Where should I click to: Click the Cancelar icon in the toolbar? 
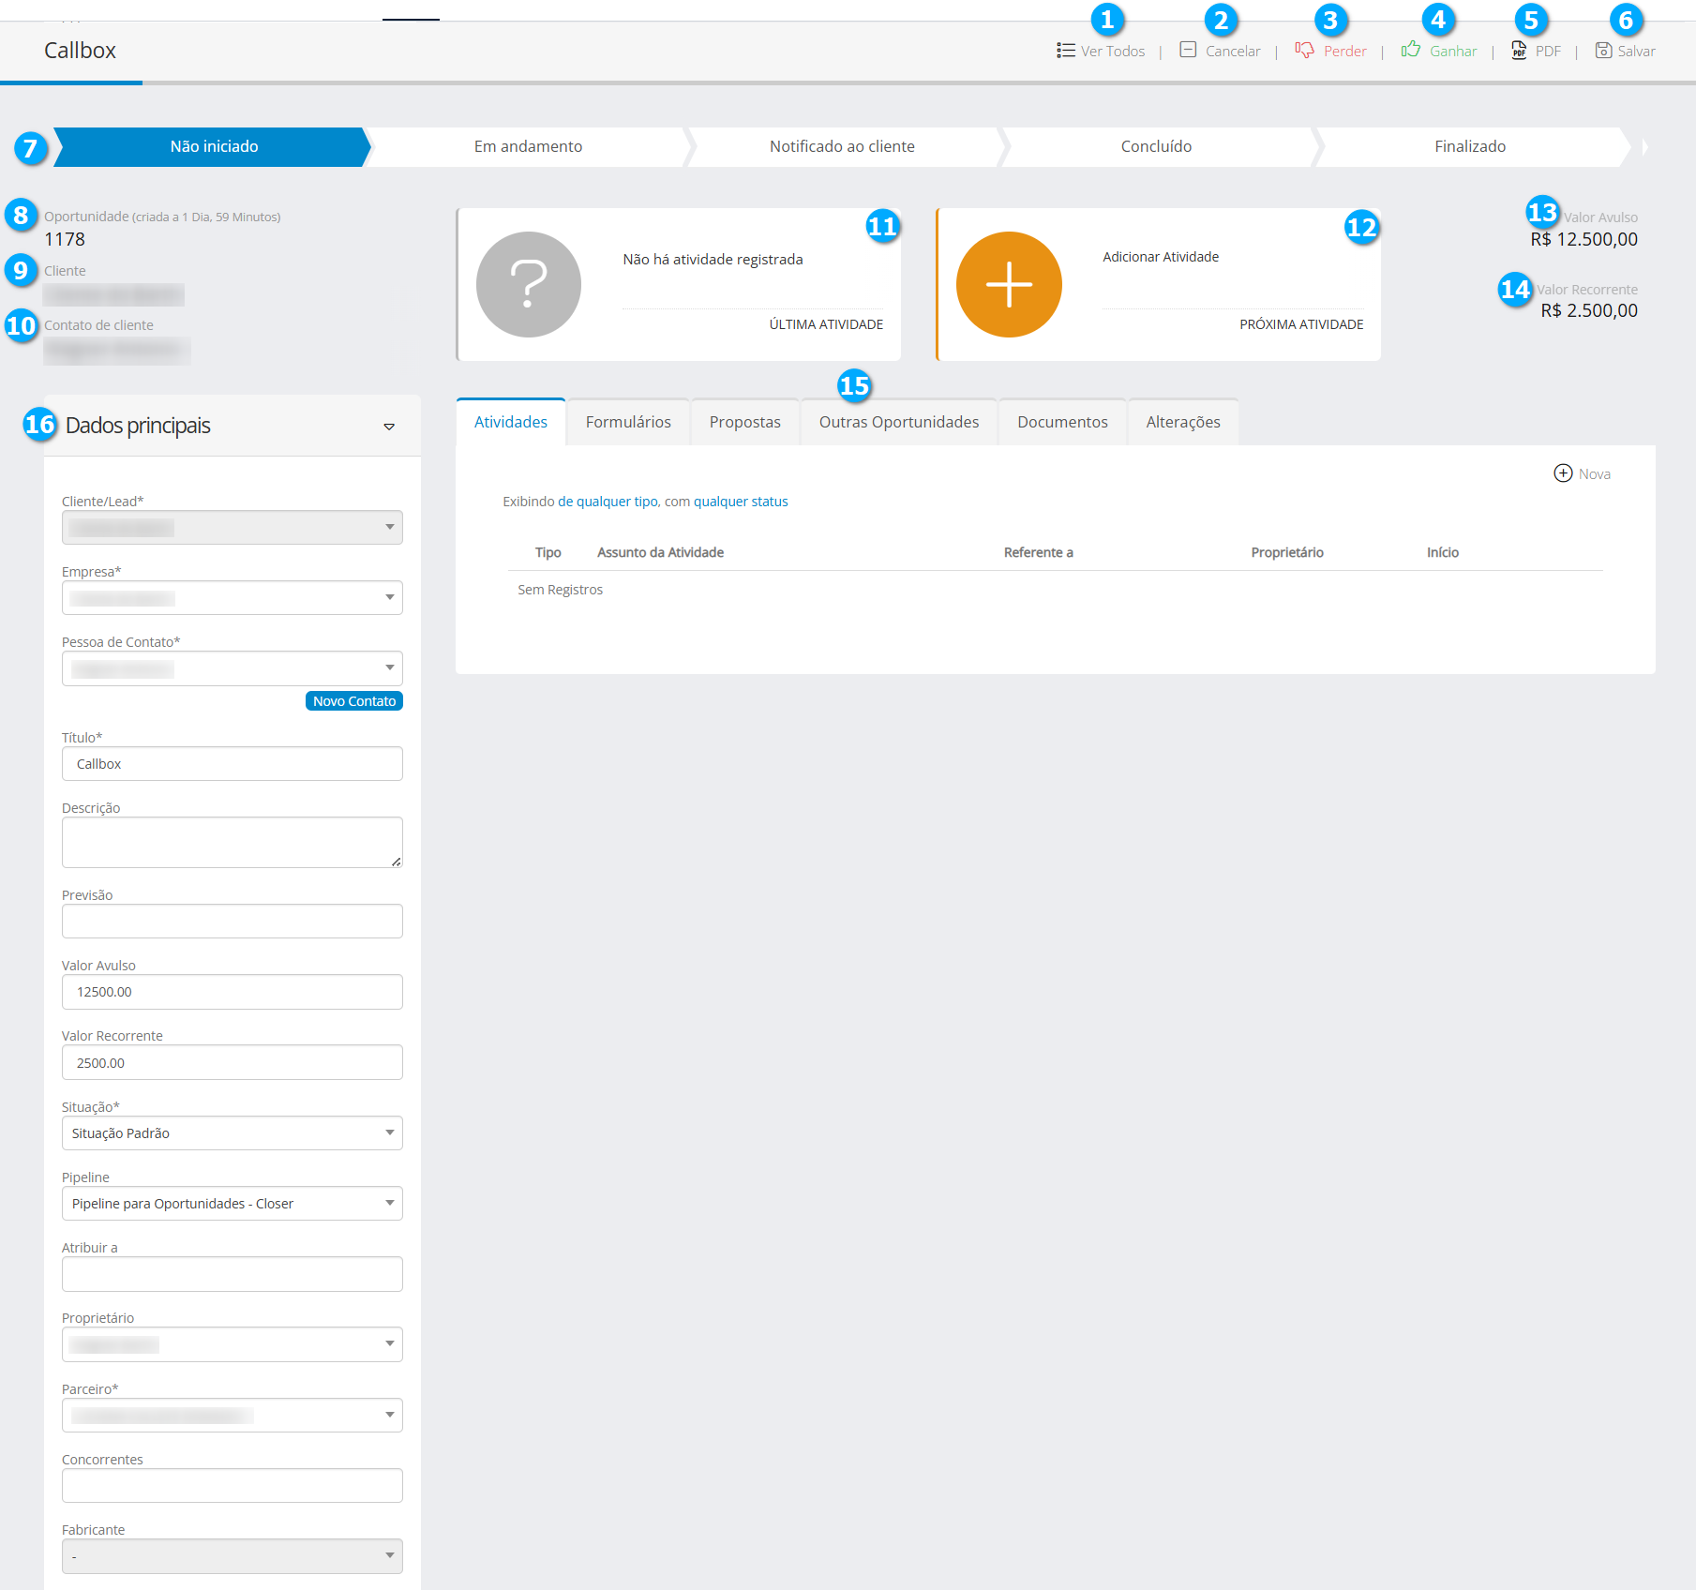(x=1188, y=51)
